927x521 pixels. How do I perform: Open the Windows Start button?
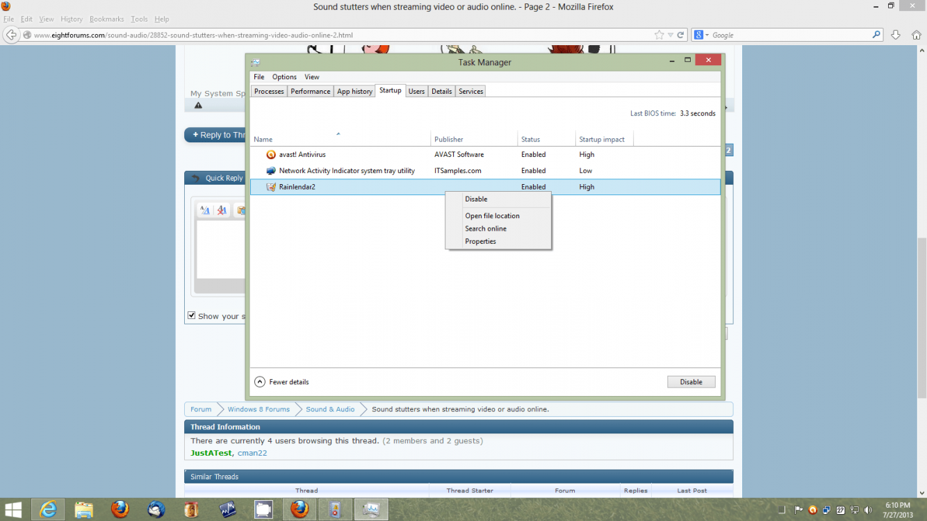pos(13,510)
